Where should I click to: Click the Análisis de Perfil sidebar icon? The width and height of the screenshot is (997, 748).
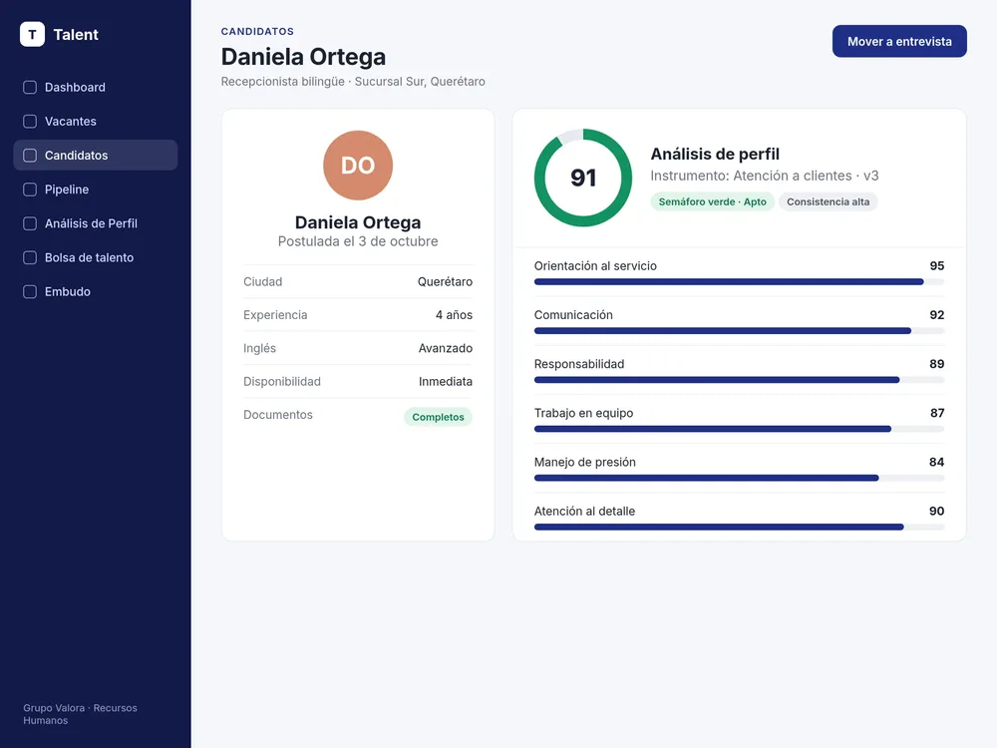(30, 223)
